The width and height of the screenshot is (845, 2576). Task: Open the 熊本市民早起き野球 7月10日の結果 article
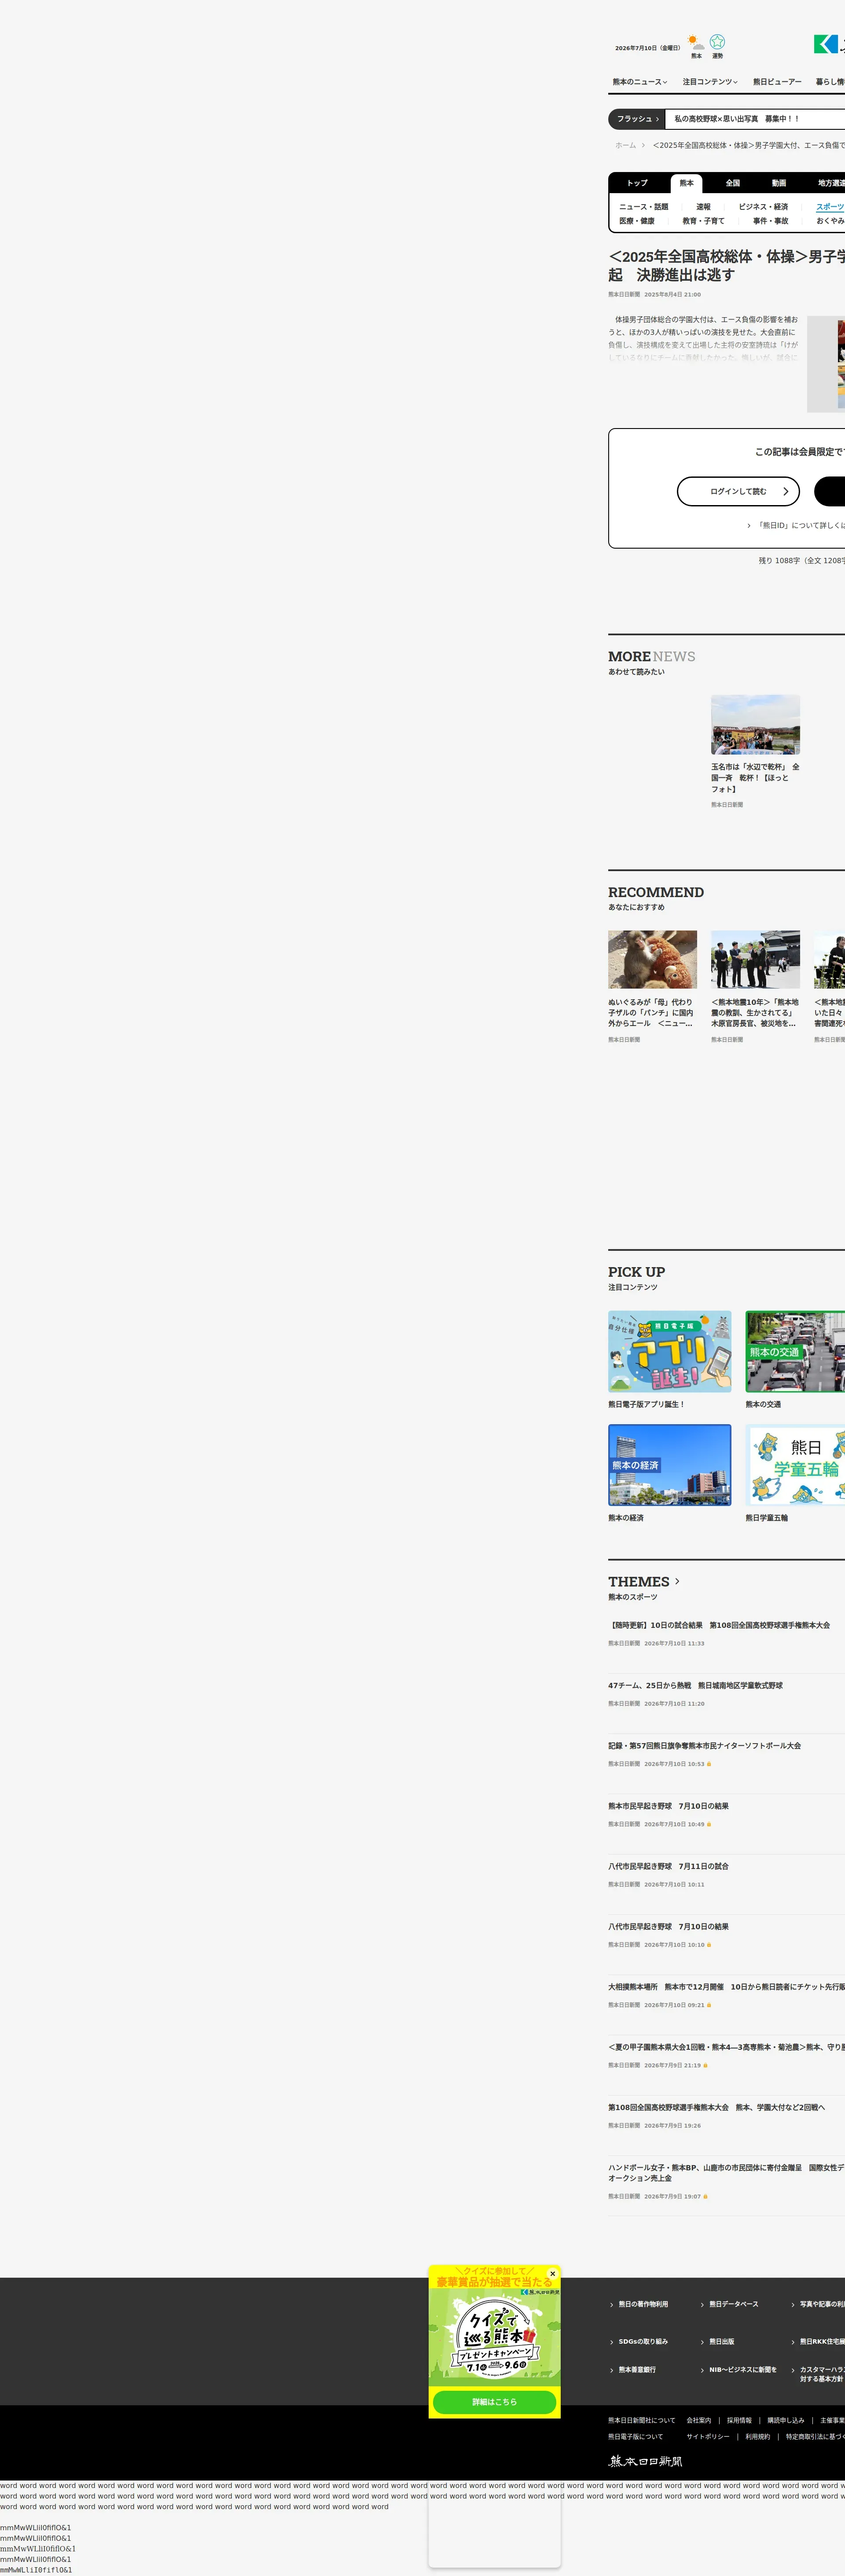669,1806
